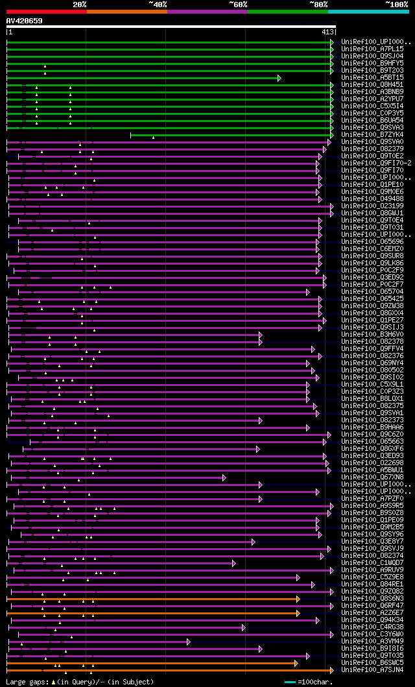The image size is (415, 687).
Task: Click hit label UniRef100_A3BNB9
Action: click(373, 91)
